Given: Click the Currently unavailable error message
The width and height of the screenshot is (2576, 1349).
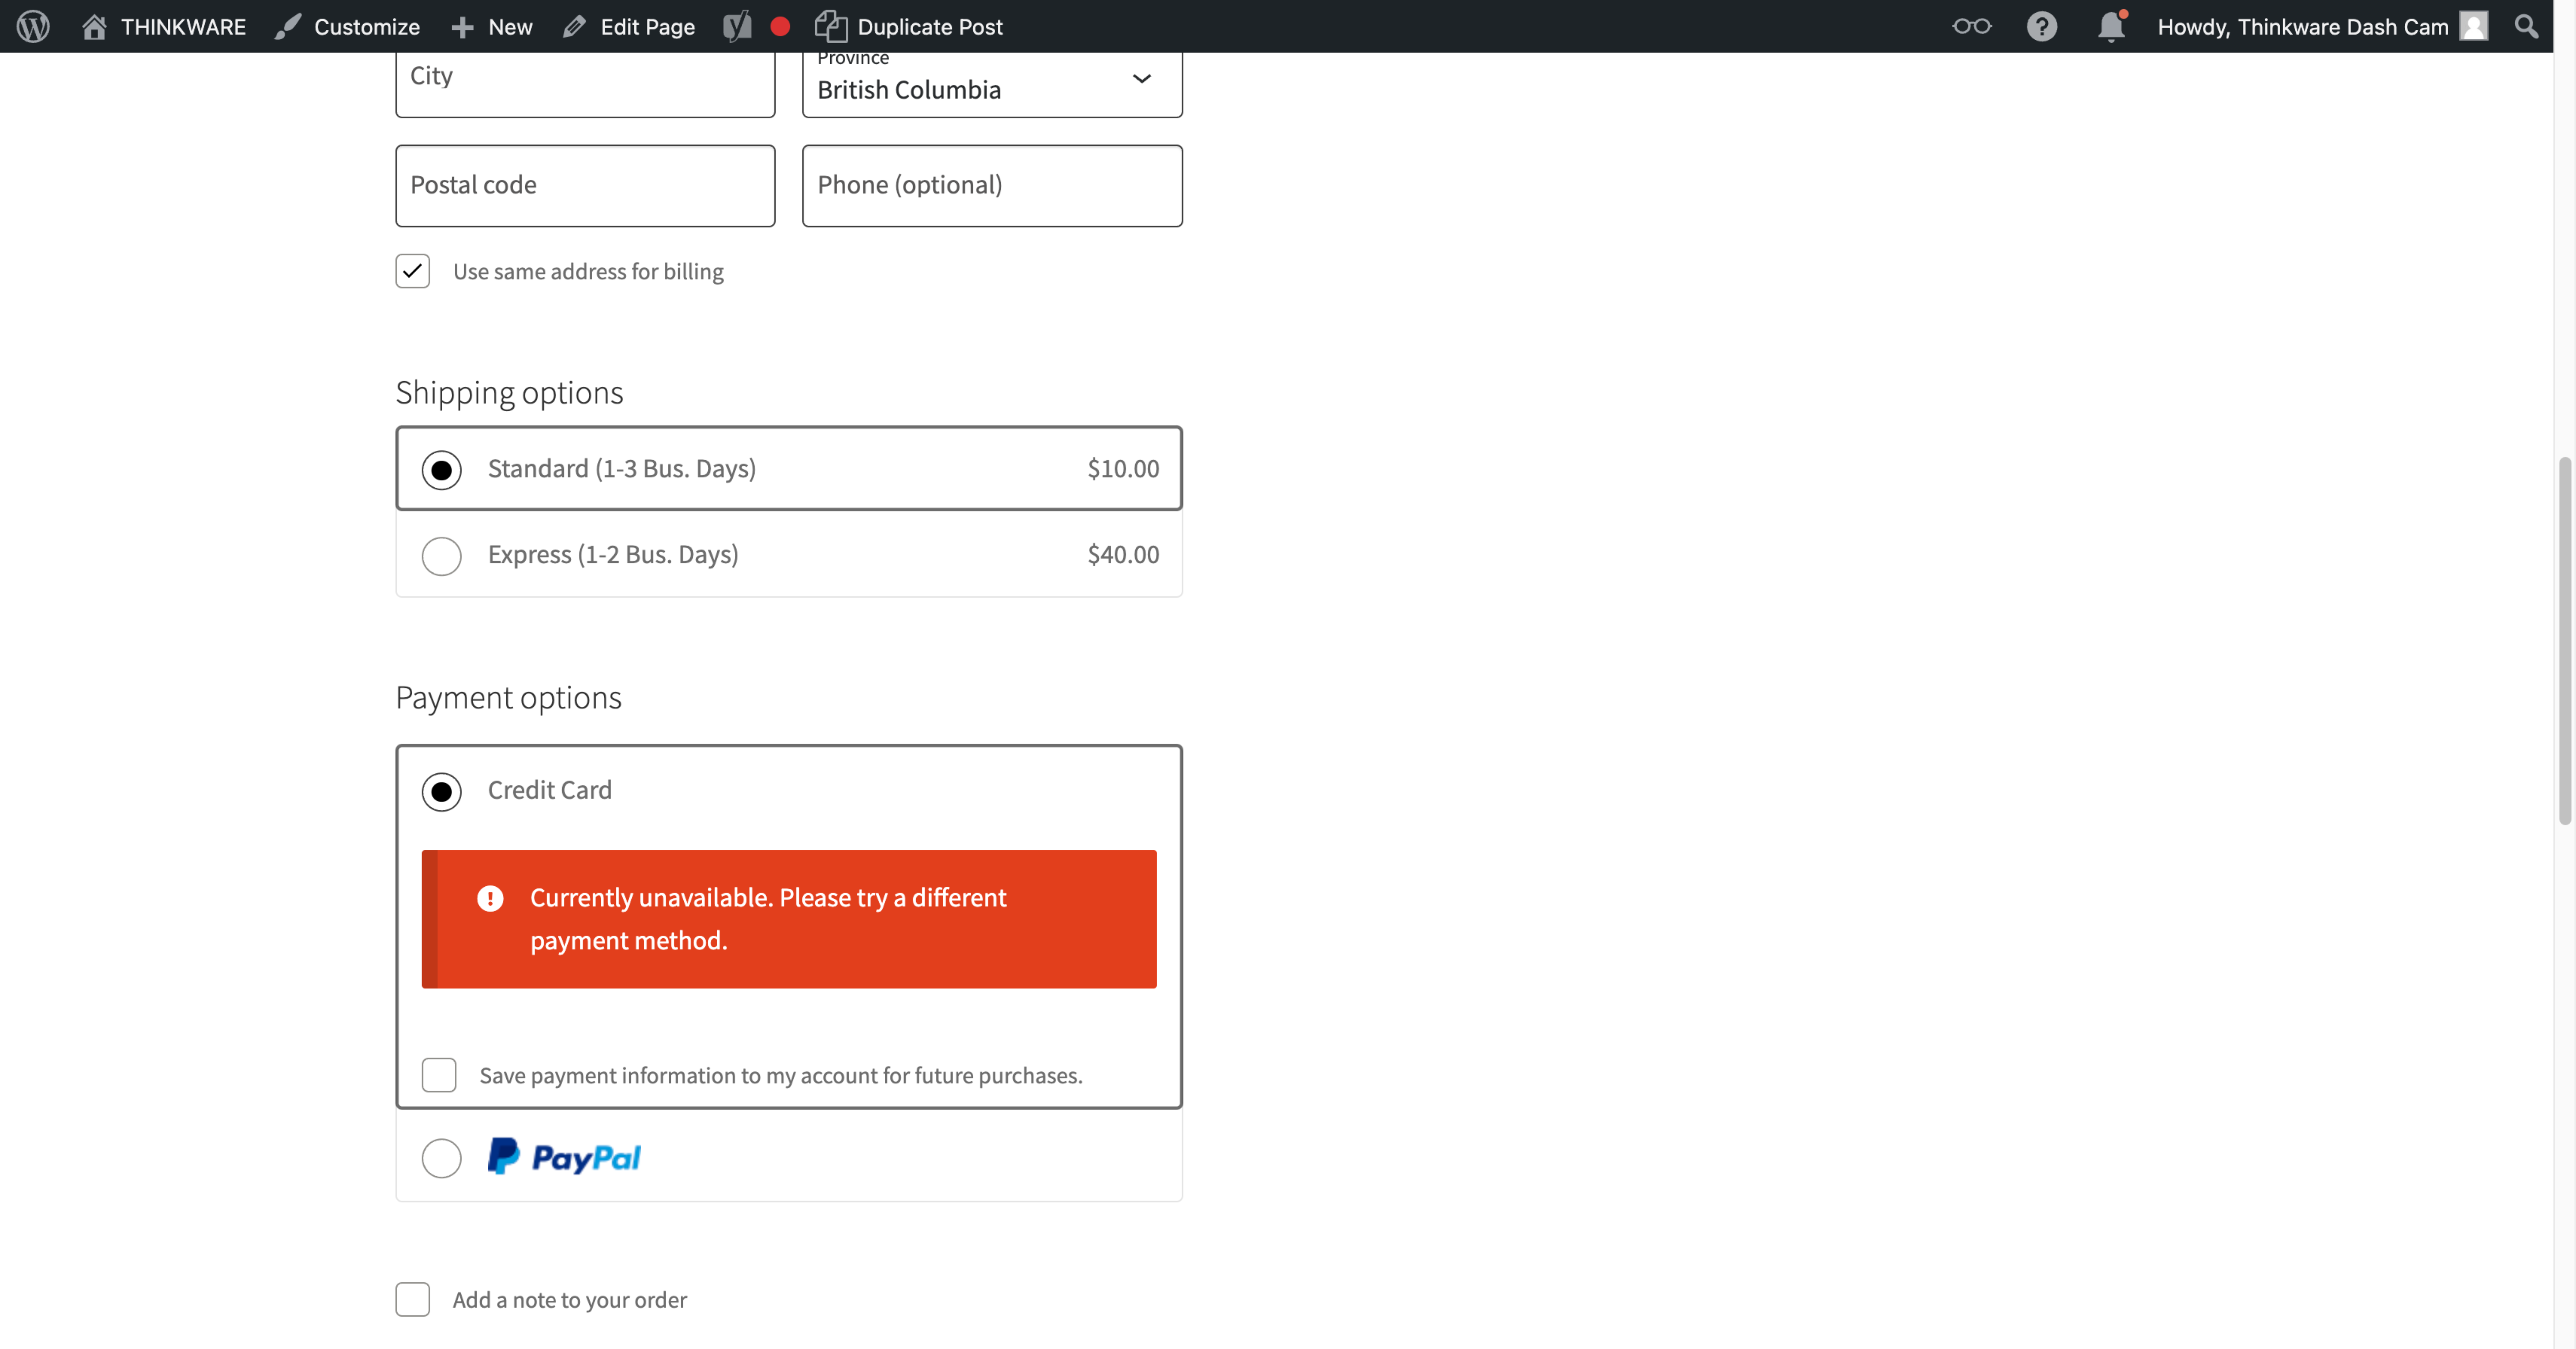Looking at the screenshot, I should pos(789,919).
